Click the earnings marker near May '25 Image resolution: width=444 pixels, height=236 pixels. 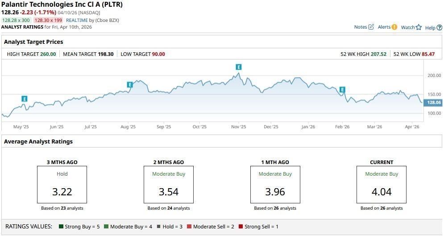point(25,99)
